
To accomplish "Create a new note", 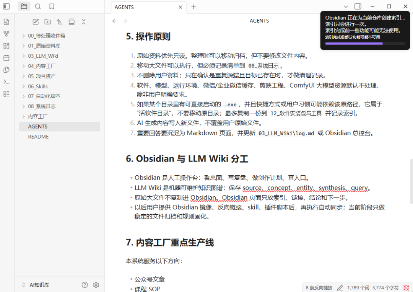I will (x=36, y=22).
